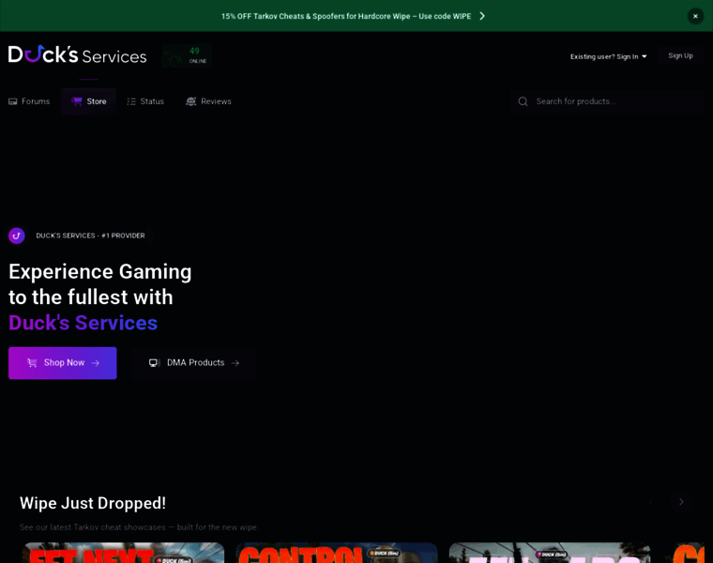Focus the Search for products field
The height and width of the screenshot is (563, 713).
click(x=607, y=101)
